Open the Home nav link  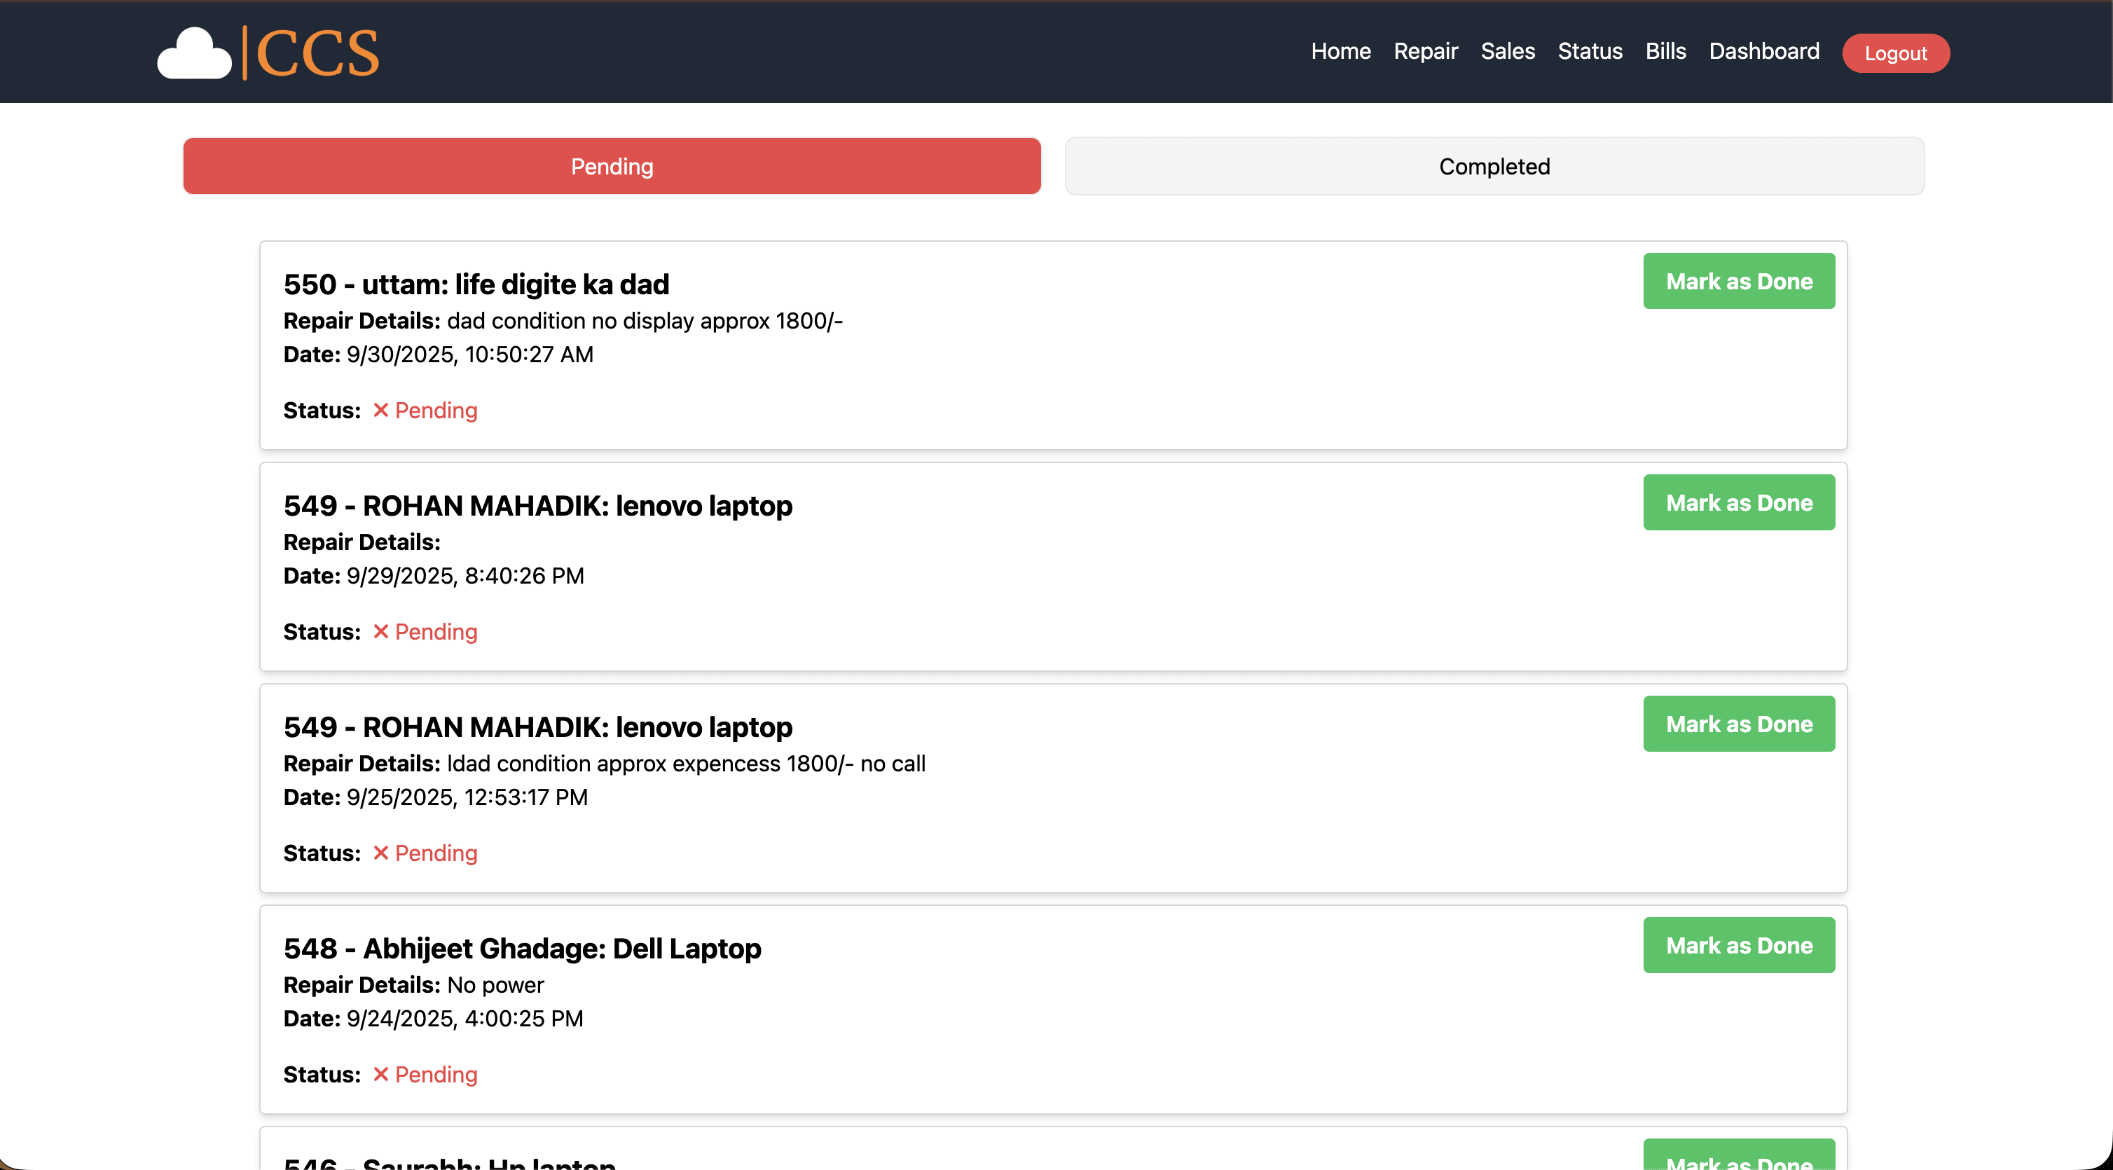(1340, 51)
